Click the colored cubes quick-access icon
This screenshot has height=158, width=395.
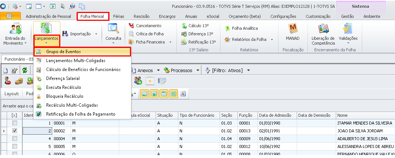tap(15, 6)
